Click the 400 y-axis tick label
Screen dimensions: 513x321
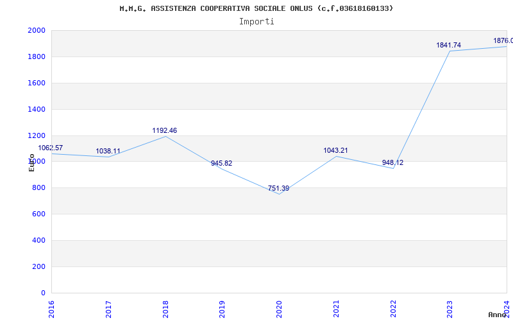(x=39, y=240)
